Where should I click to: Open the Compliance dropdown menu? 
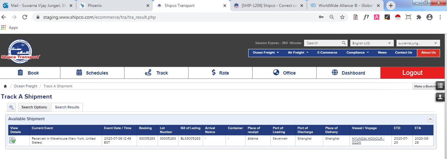coord(357,53)
